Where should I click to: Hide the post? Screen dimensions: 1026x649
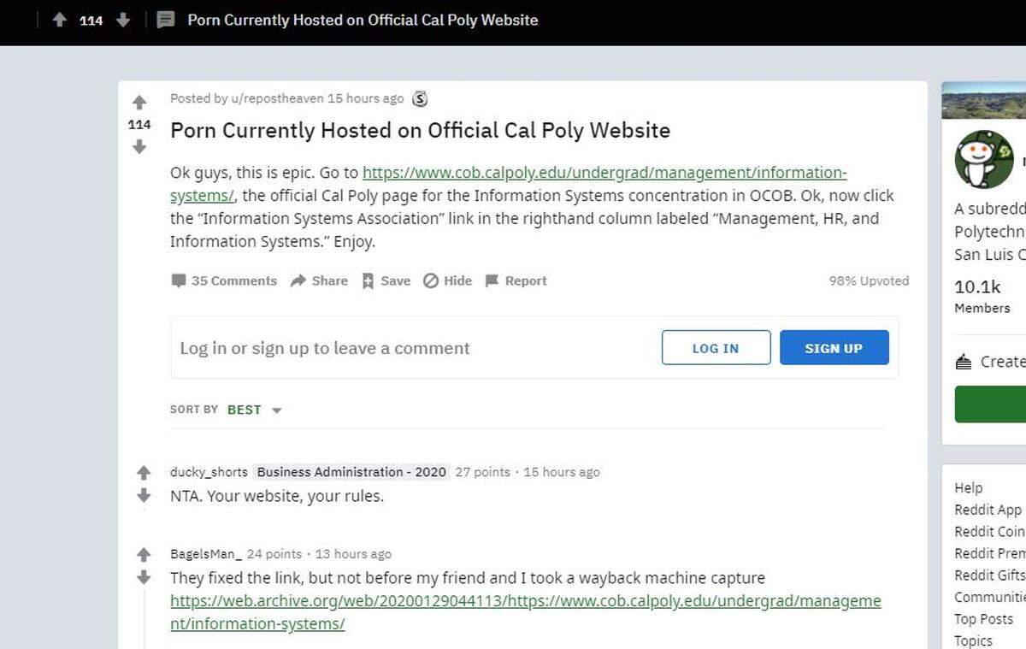pos(447,280)
